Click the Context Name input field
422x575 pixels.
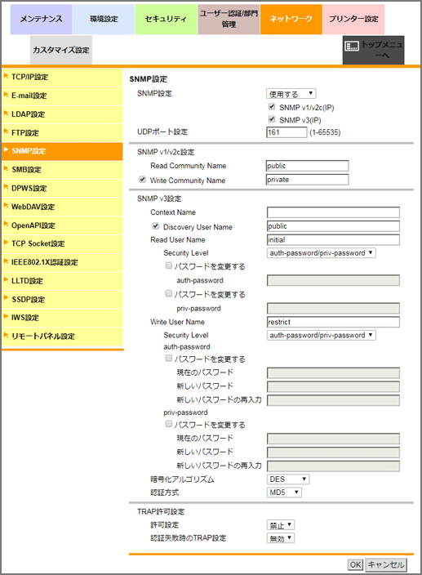[333, 212]
